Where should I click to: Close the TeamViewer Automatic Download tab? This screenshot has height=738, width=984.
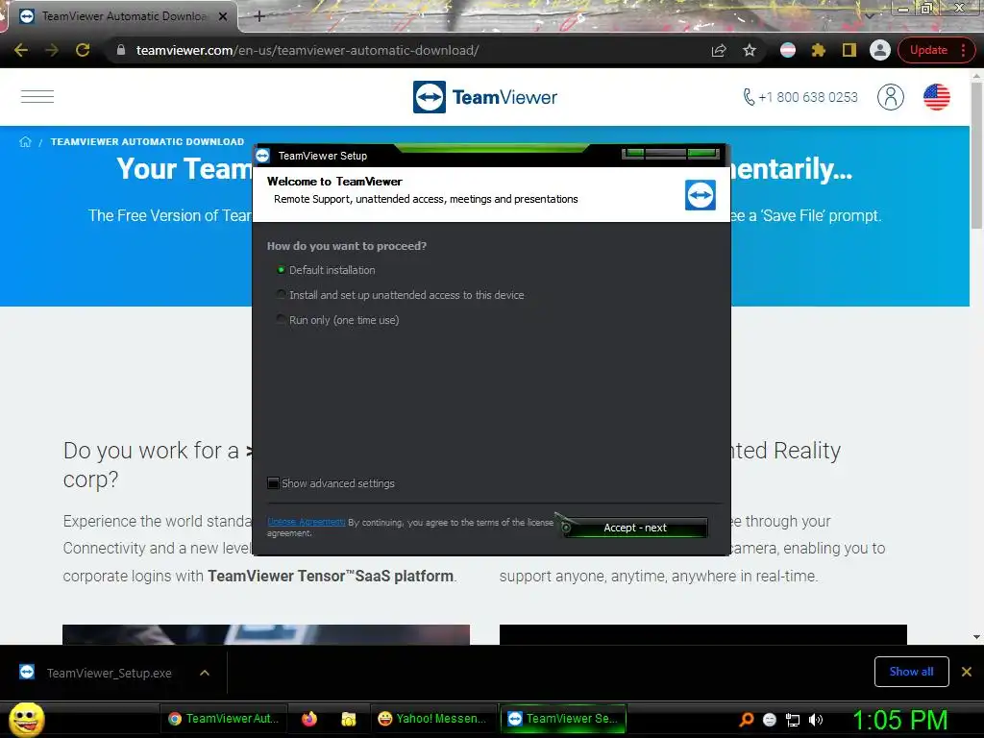pos(223,16)
